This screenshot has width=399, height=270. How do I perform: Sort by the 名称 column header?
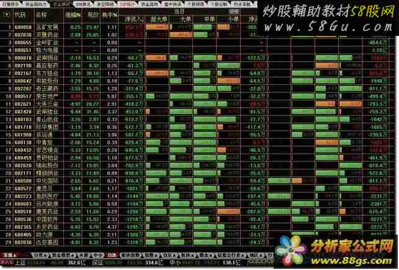[41, 15]
